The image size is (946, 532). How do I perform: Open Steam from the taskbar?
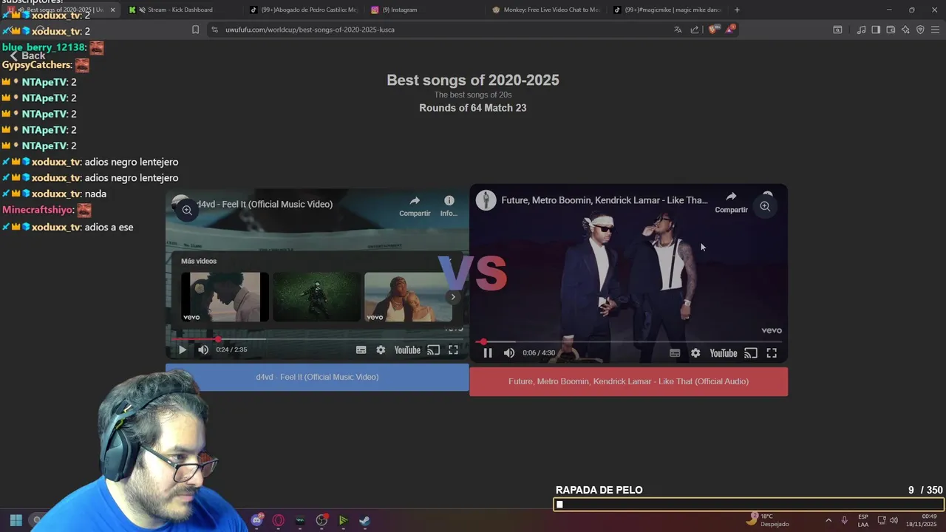(x=364, y=520)
